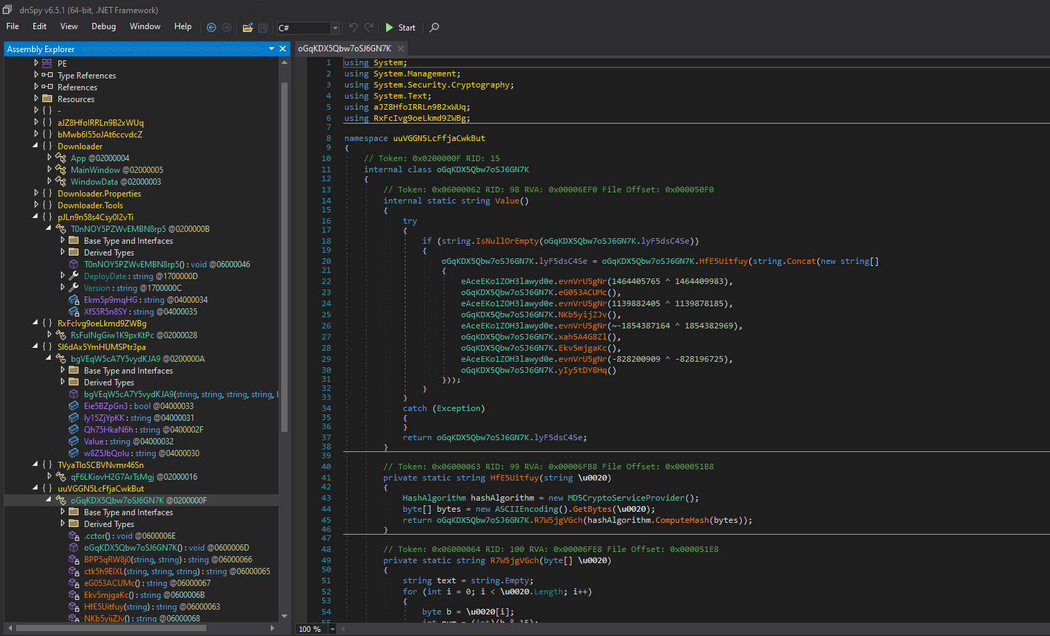Select the Version : string property
The image size is (1050, 636).
click(x=133, y=287)
